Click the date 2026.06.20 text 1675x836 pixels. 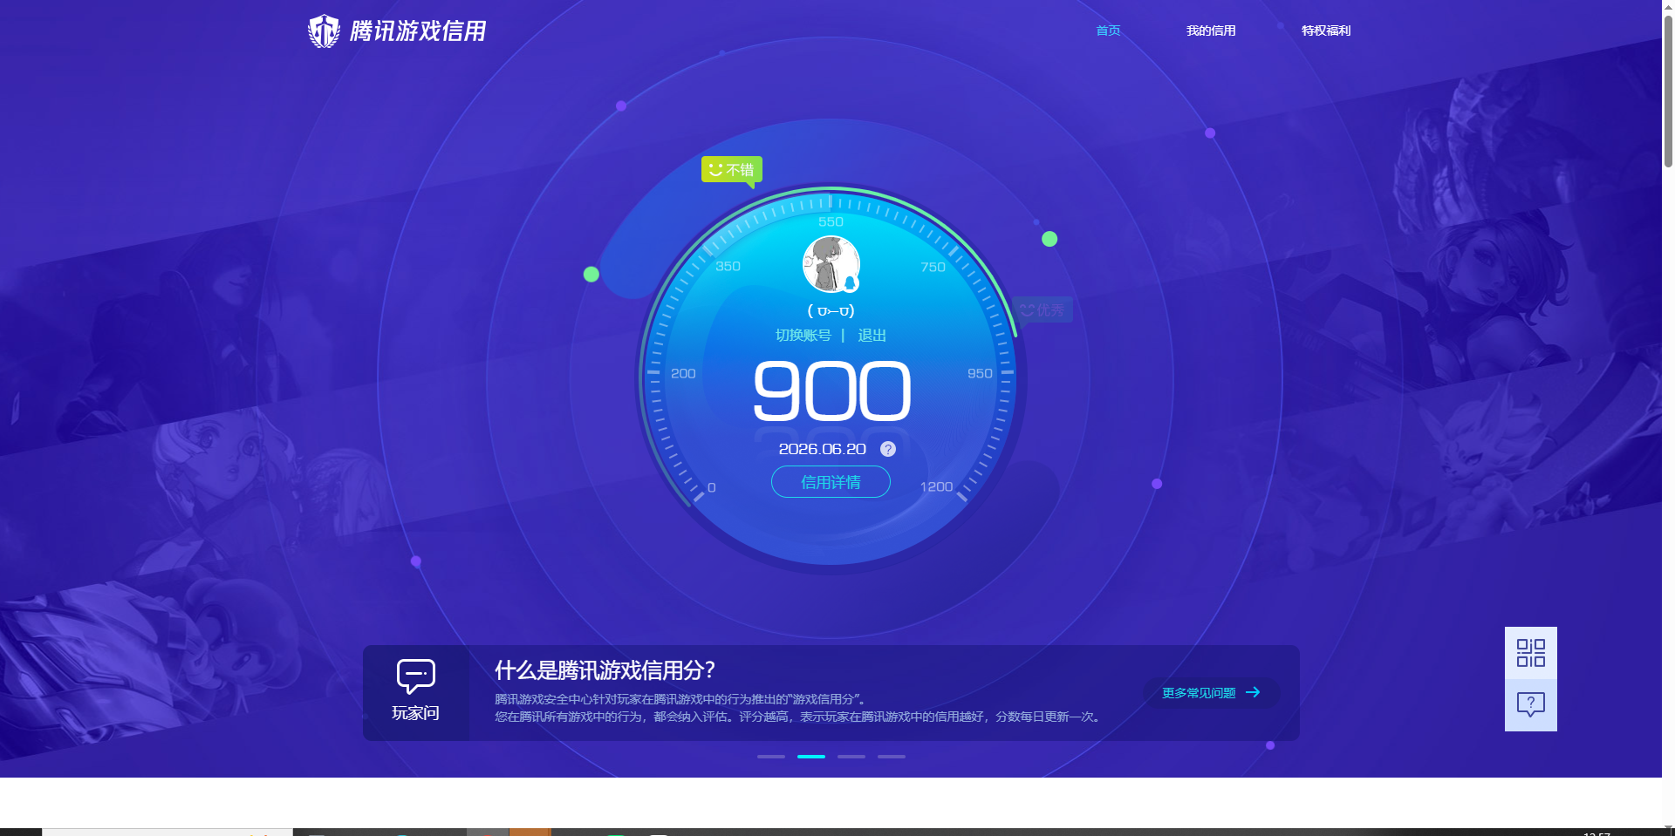[x=822, y=449]
